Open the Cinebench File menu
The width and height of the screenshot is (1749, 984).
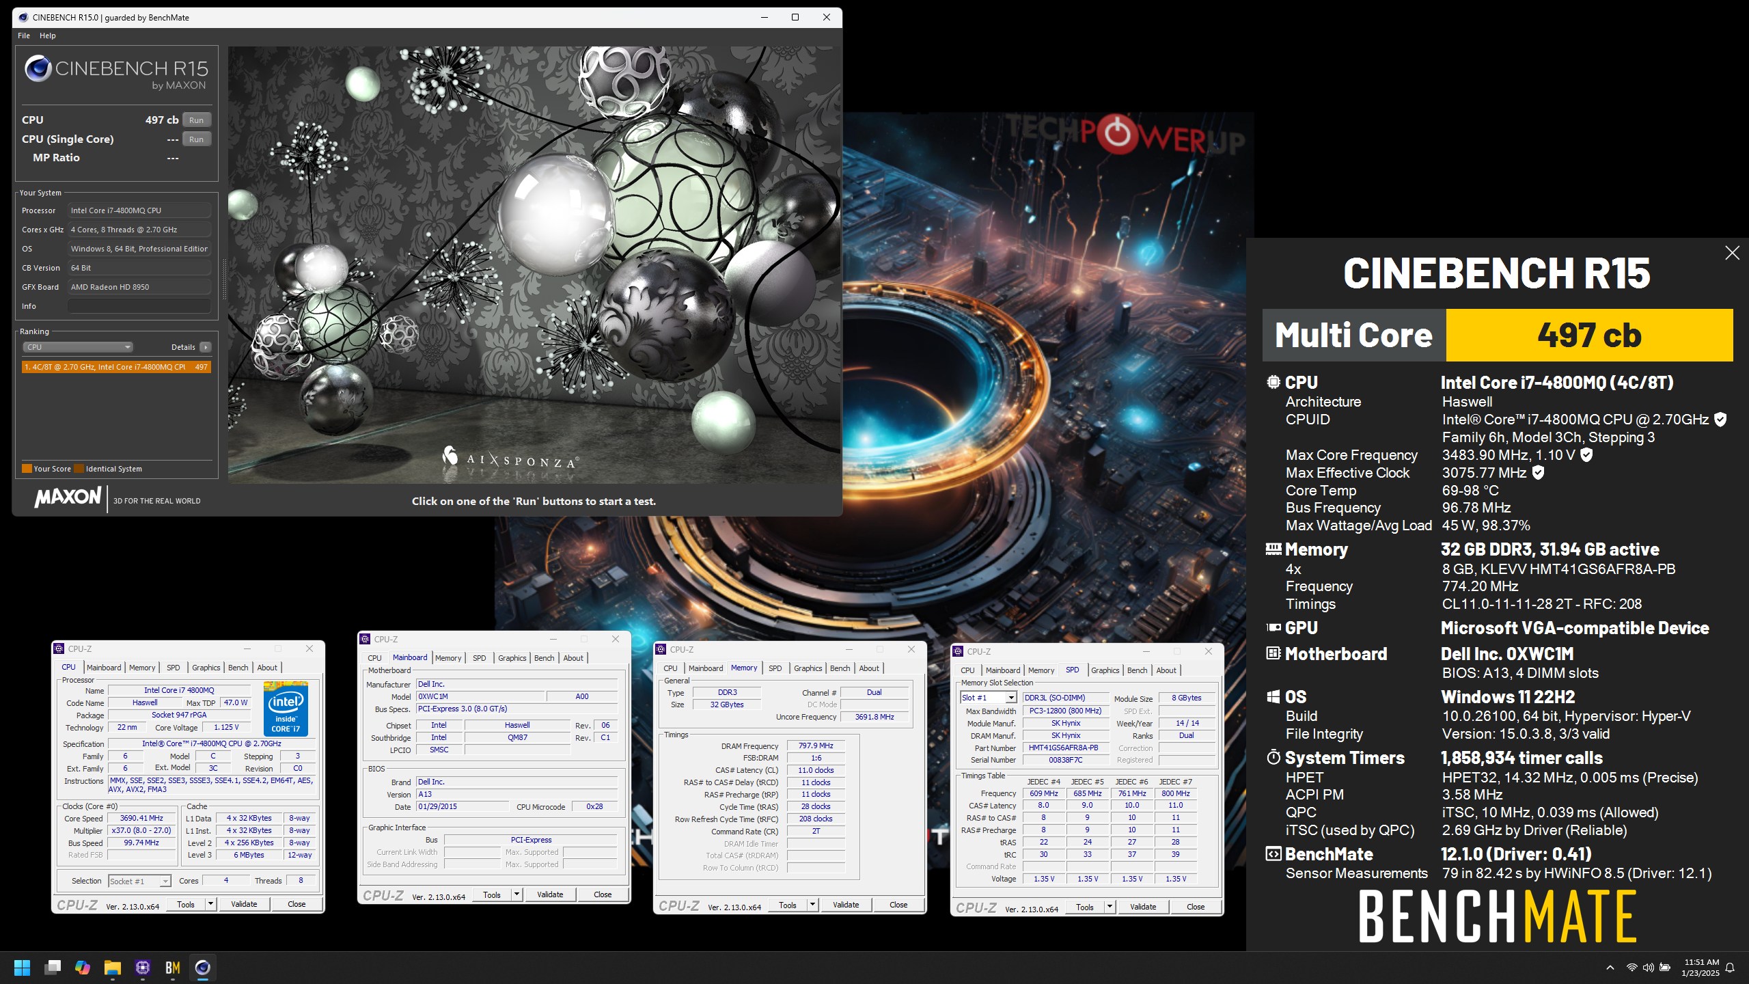(x=24, y=36)
